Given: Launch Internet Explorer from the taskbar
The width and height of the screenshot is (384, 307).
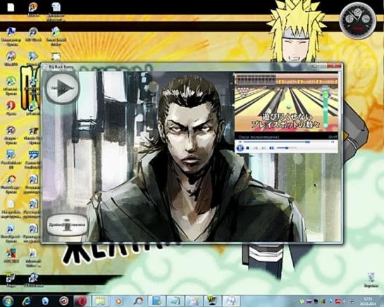Looking at the screenshot, I should 26,301.
